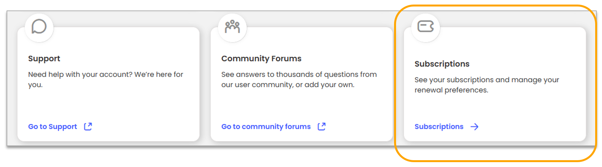Click the Subscriptions ticket icon
Image resolution: width=602 pixels, height=167 pixels.
426,27
